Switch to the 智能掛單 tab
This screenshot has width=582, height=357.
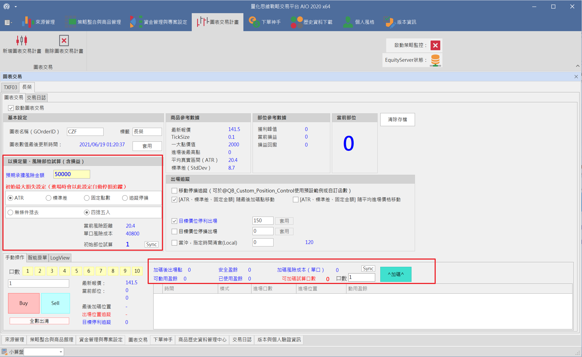37,258
